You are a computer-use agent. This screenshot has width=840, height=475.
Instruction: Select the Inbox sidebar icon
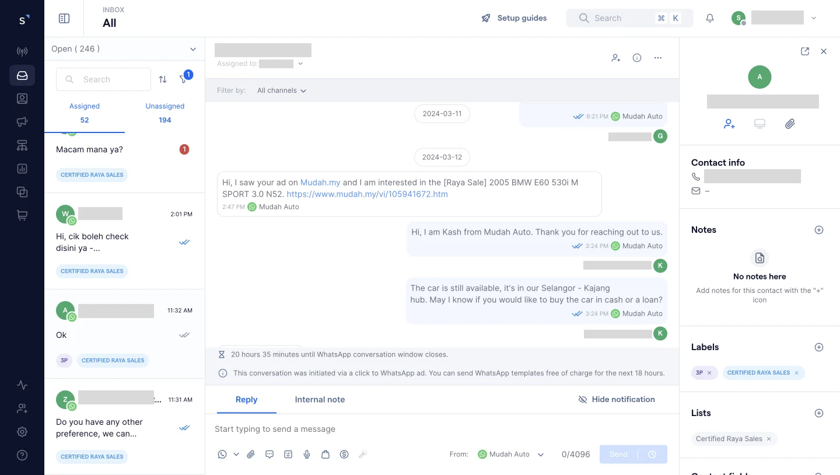coord(22,75)
